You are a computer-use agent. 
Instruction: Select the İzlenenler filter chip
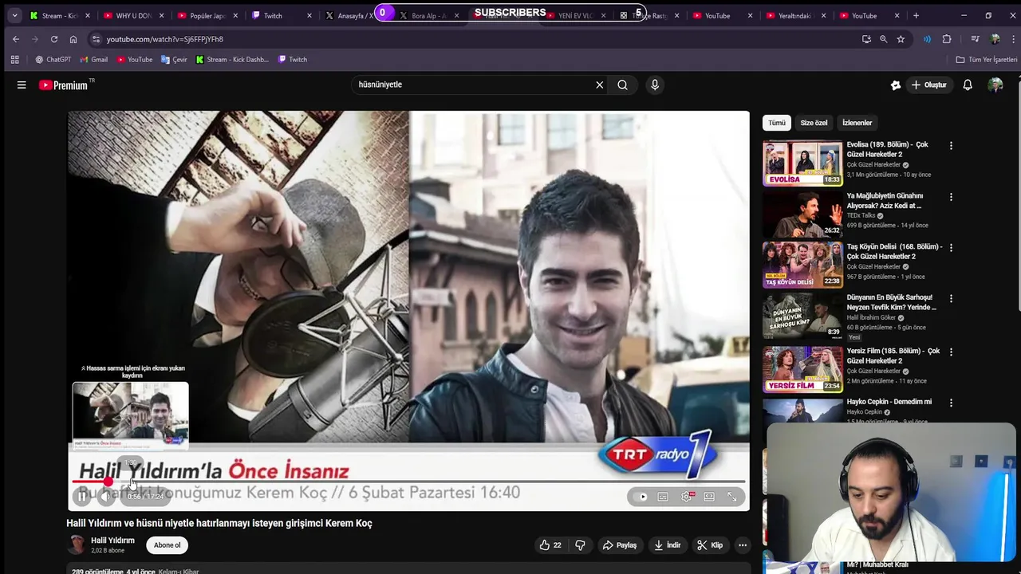857,123
